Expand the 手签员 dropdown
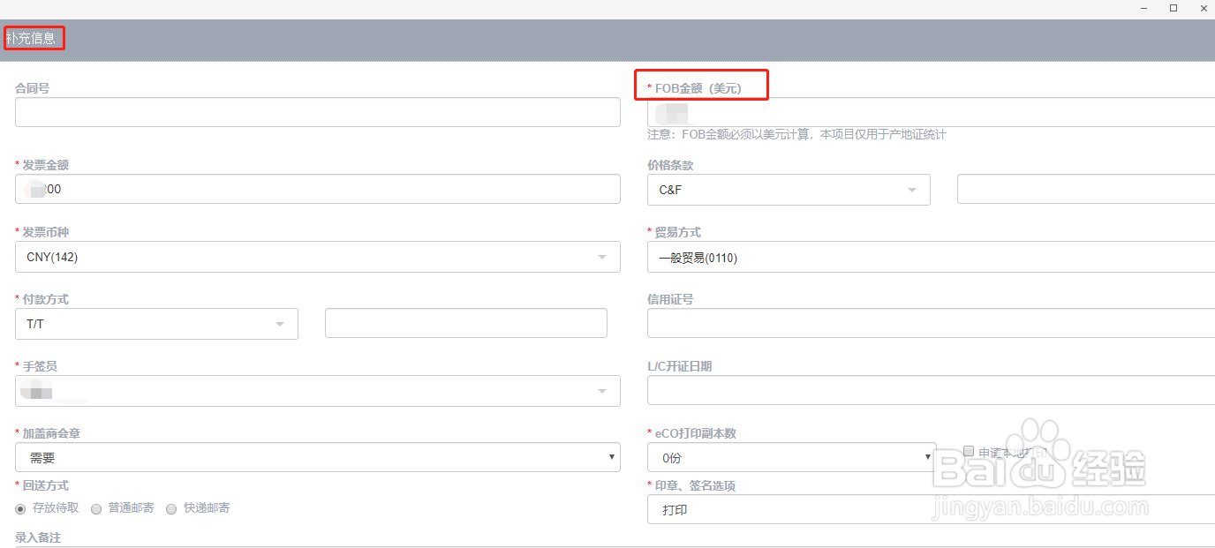Viewport: 1215px width, 548px height. pyautogui.click(x=318, y=391)
